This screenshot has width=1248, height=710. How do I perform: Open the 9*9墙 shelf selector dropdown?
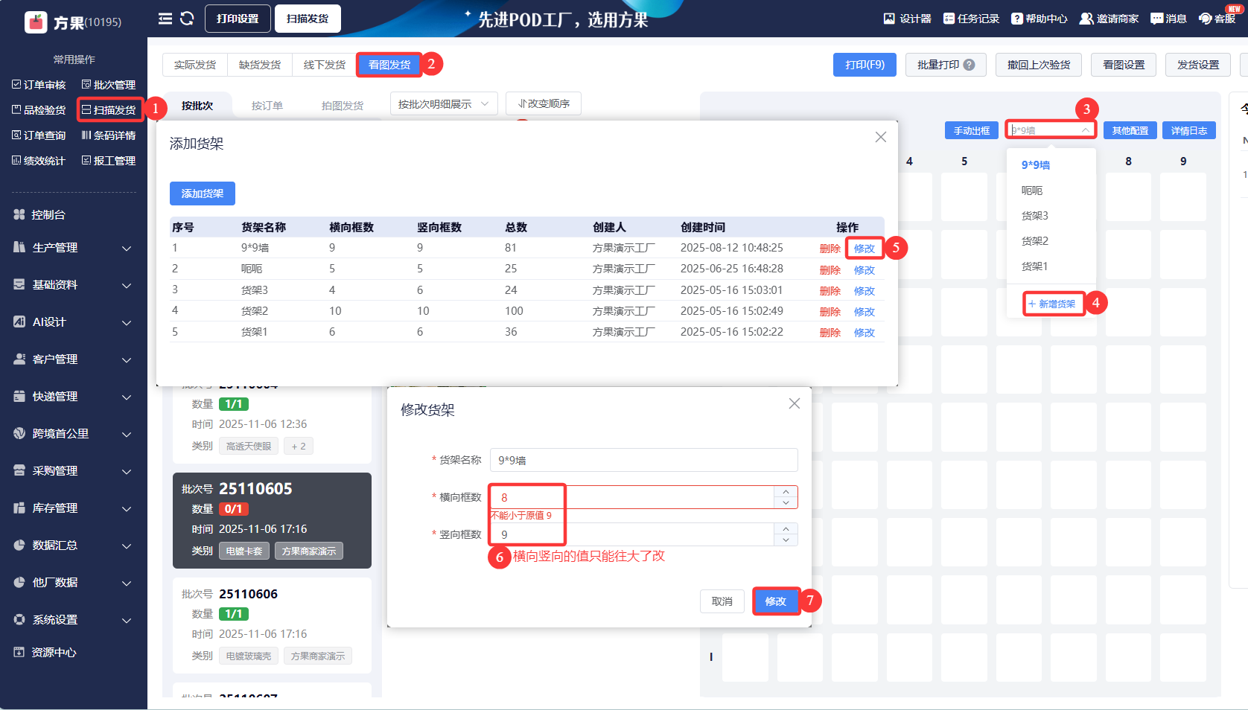(1051, 130)
